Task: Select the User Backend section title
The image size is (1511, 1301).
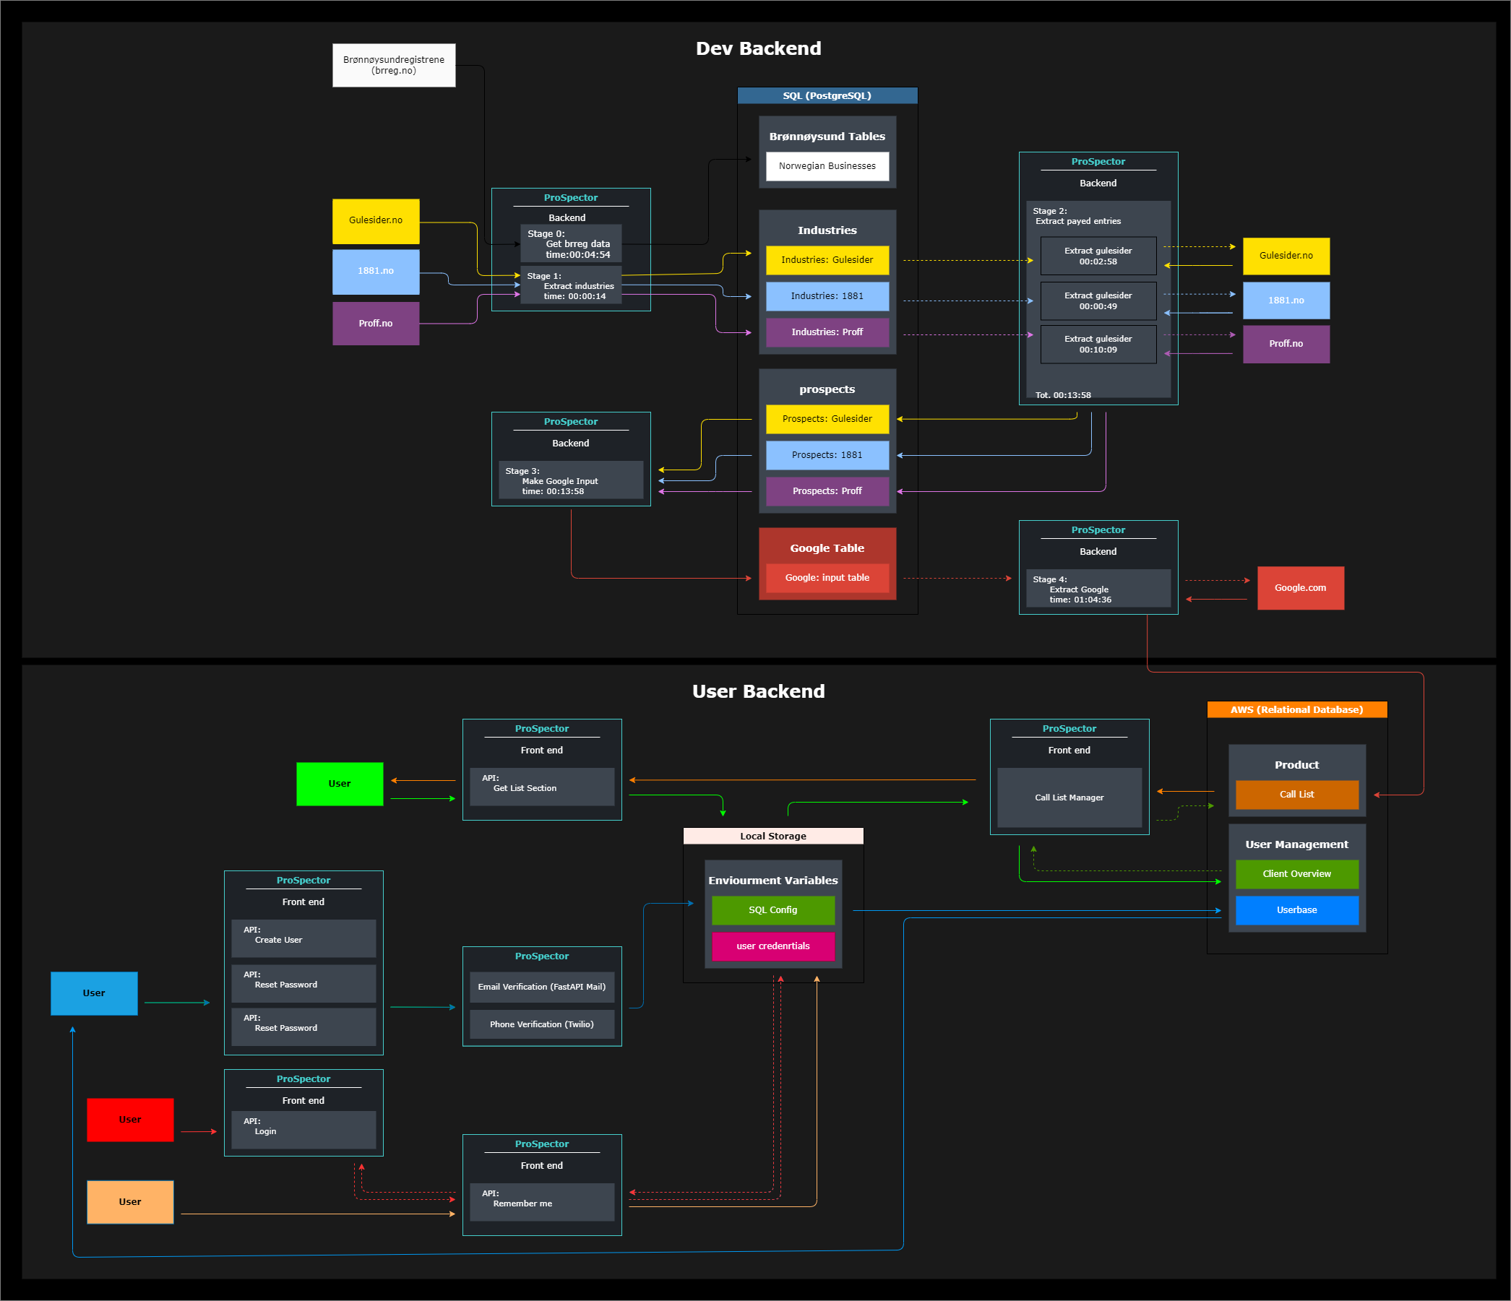Action: [x=759, y=691]
